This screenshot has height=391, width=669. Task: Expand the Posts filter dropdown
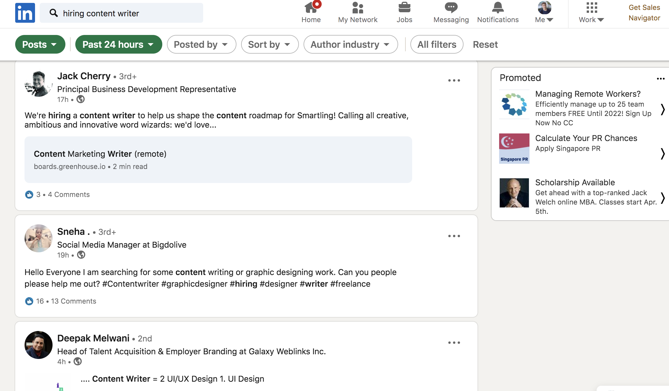[x=40, y=44]
